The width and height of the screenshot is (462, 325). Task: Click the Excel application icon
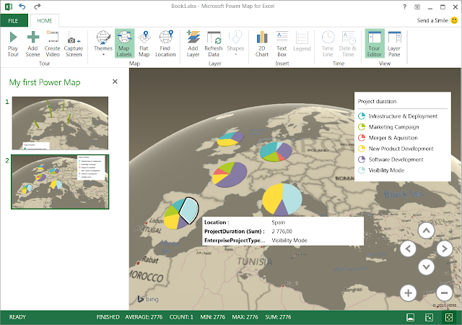pos(9,6)
